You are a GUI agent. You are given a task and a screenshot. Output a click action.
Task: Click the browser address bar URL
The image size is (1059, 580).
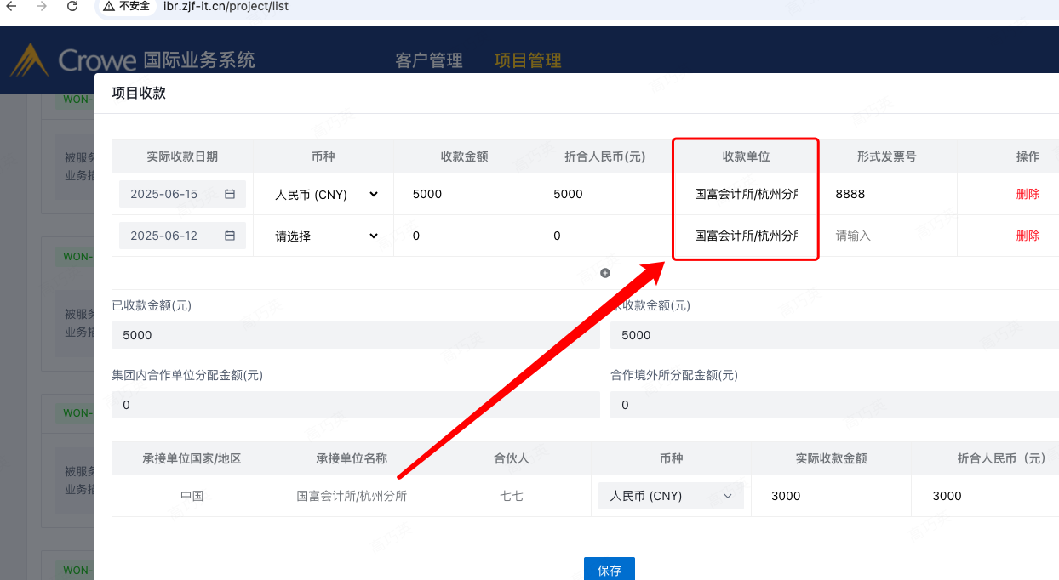(226, 6)
